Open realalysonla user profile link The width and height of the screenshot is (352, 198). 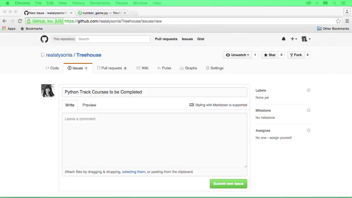(x=59, y=55)
